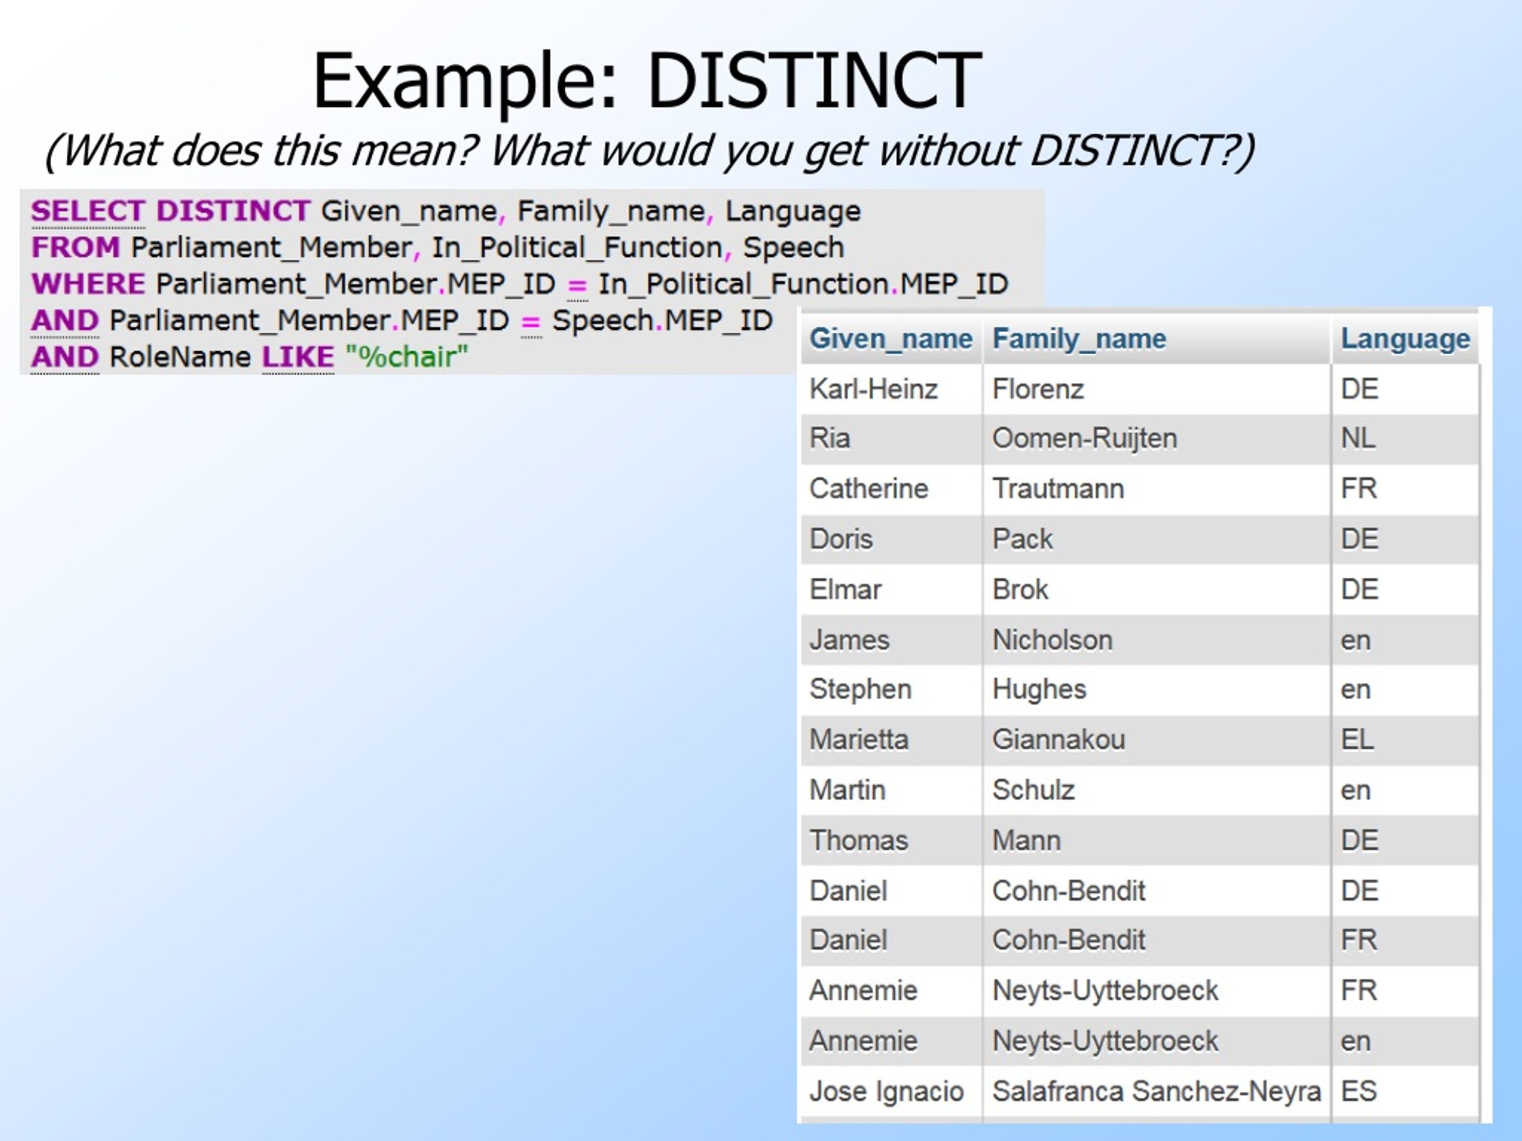
Task: Click the LIKE keyword in the query
Action: click(298, 357)
